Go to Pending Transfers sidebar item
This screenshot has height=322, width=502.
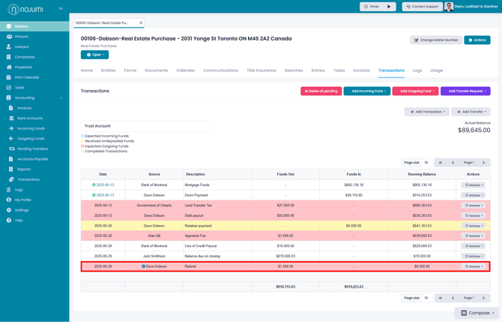pyautogui.click(x=33, y=149)
